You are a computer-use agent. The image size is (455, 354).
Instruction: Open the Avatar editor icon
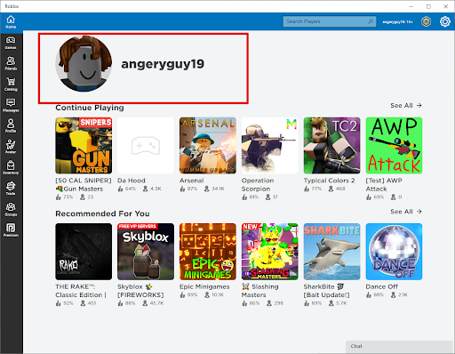[11, 147]
